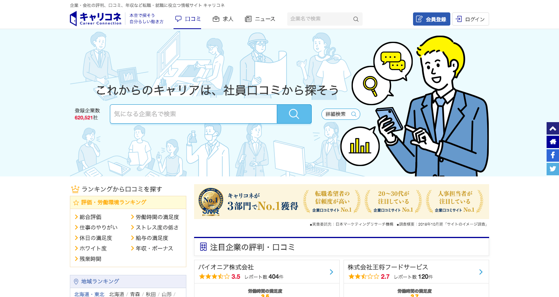Select 秋田 prefecture link
559x297 pixels.
[x=151, y=294]
